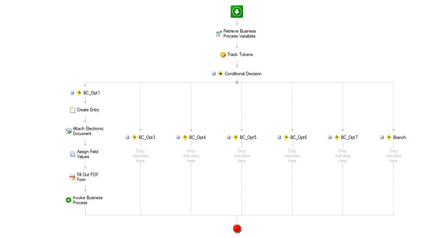Click the Branch diamond icon
This screenshot has width=430, height=238.
pyautogui.click(x=389, y=137)
